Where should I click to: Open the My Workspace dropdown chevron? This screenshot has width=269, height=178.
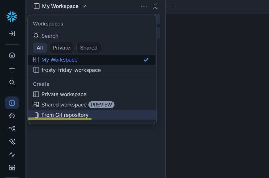click(83, 6)
